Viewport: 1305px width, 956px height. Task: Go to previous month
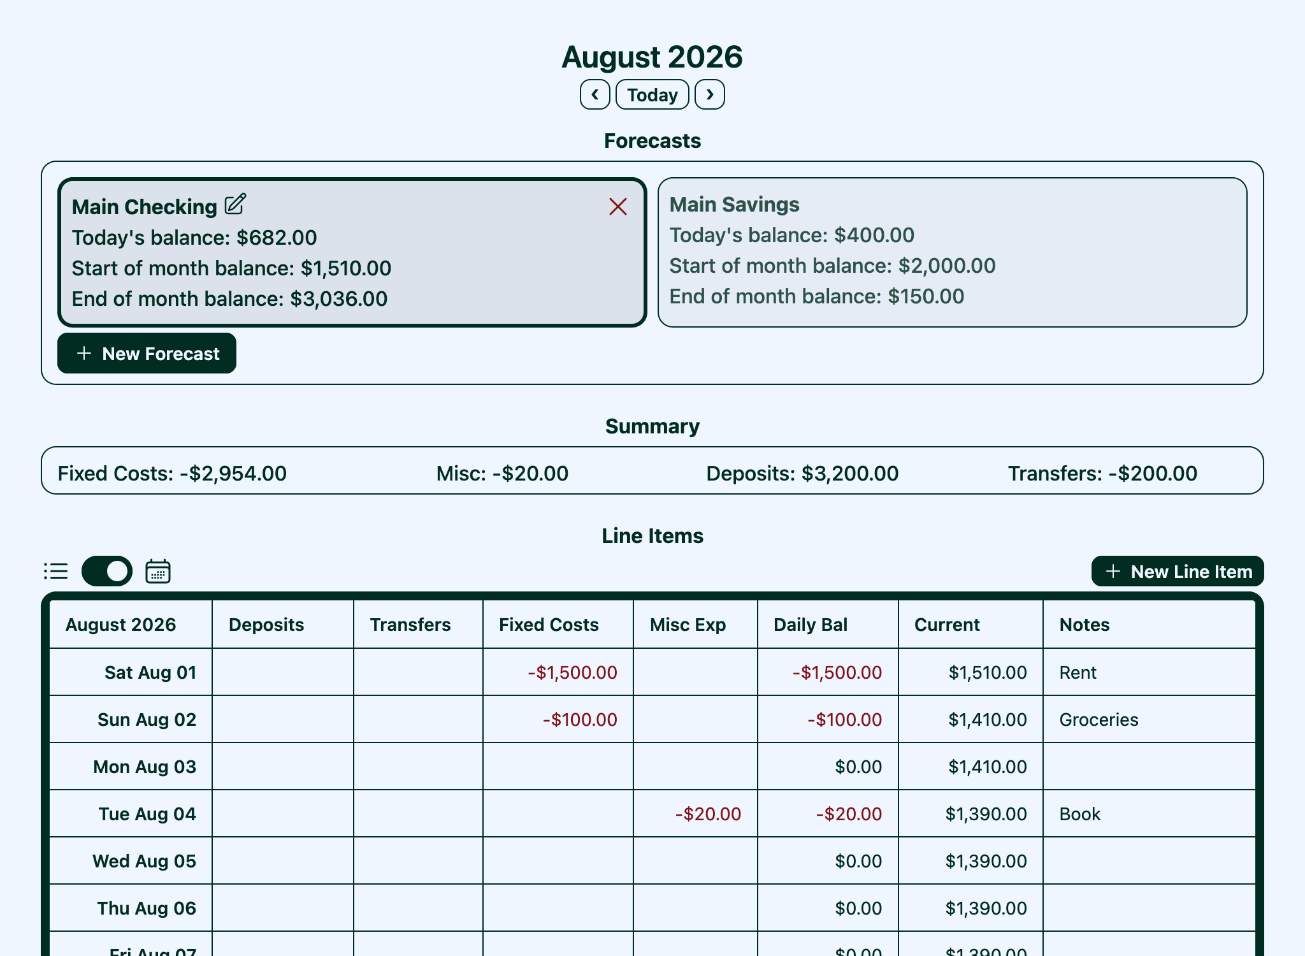tap(595, 95)
